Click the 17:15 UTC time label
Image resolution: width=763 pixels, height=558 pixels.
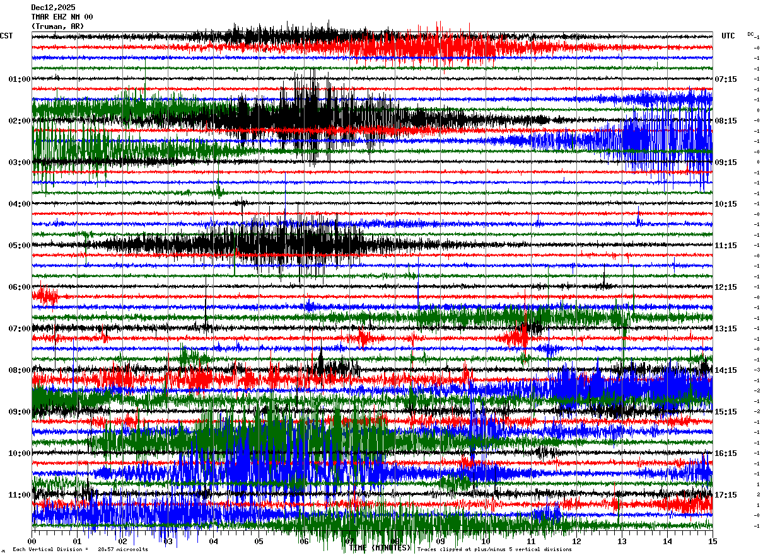726,495
